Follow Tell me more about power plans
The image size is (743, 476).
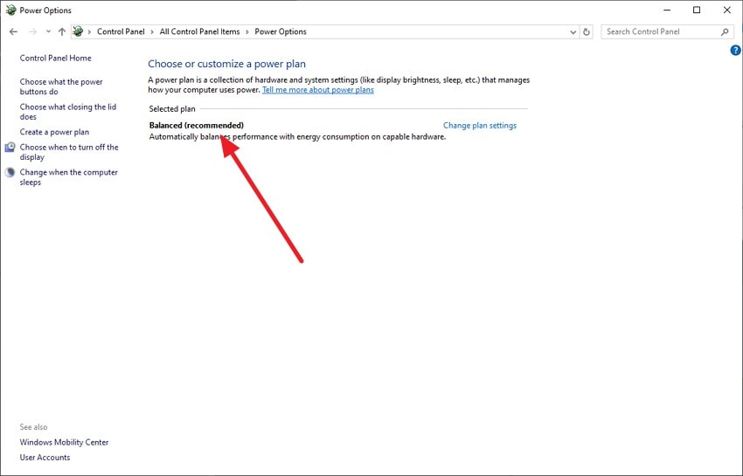pyautogui.click(x=318, y=90)
